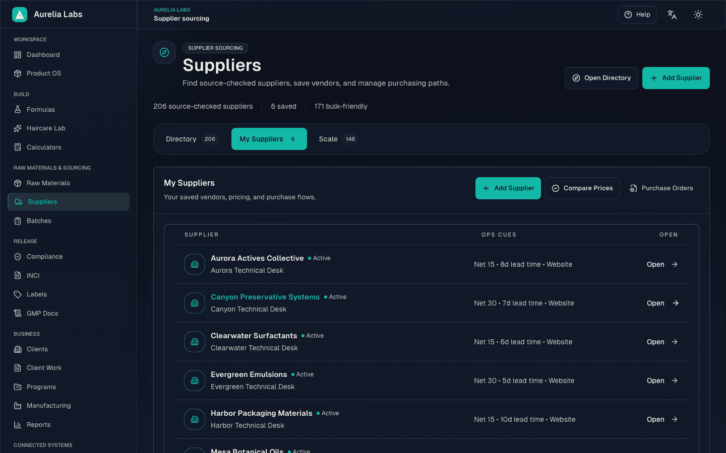Click Clearwater Surfactants name

click(254, 336)
